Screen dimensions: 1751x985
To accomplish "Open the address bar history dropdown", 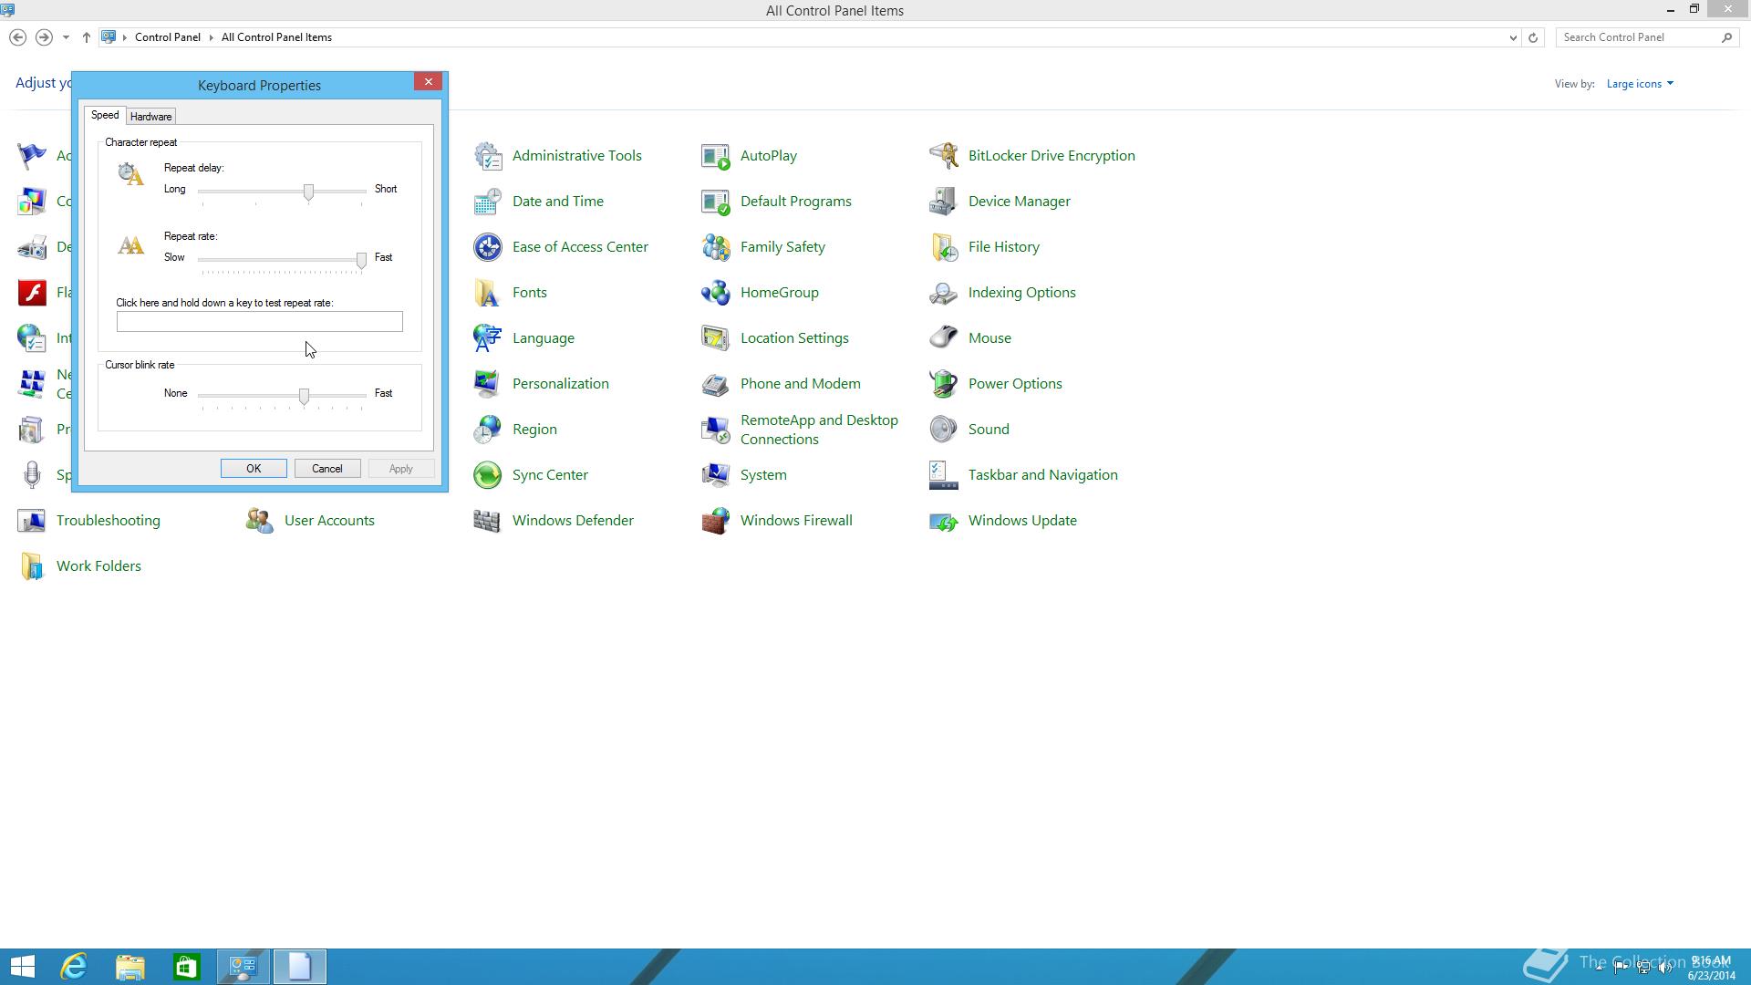I will 1513,37.
